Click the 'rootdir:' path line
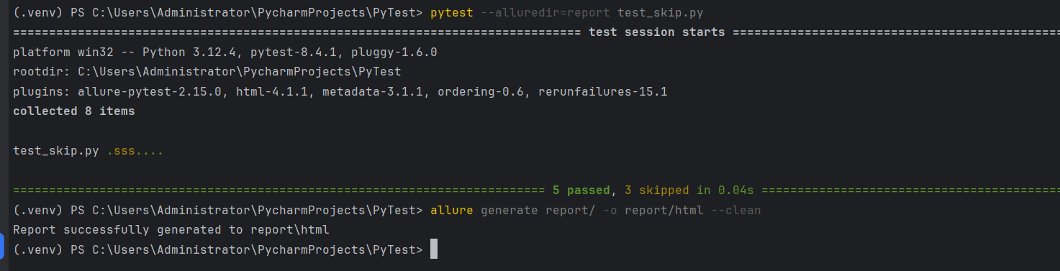 [x=207, y=72]
